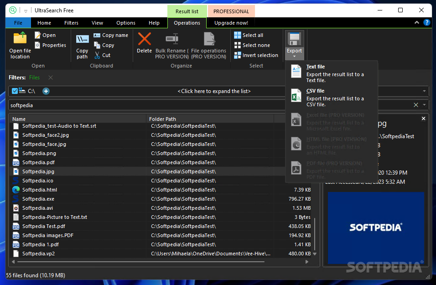
Task: Click the Softpedia preview image
Action: point(376,228)
